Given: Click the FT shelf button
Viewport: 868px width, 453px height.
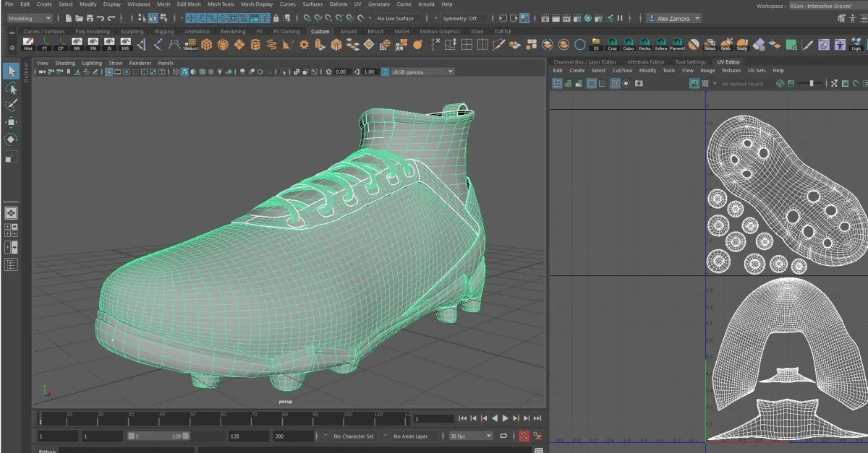Looking at the screenshot, I should click(45, 45).
